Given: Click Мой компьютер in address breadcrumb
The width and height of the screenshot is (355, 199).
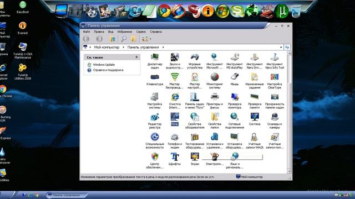Looking at the screenshot, I should pyautogui.click(x=106, y=48).
